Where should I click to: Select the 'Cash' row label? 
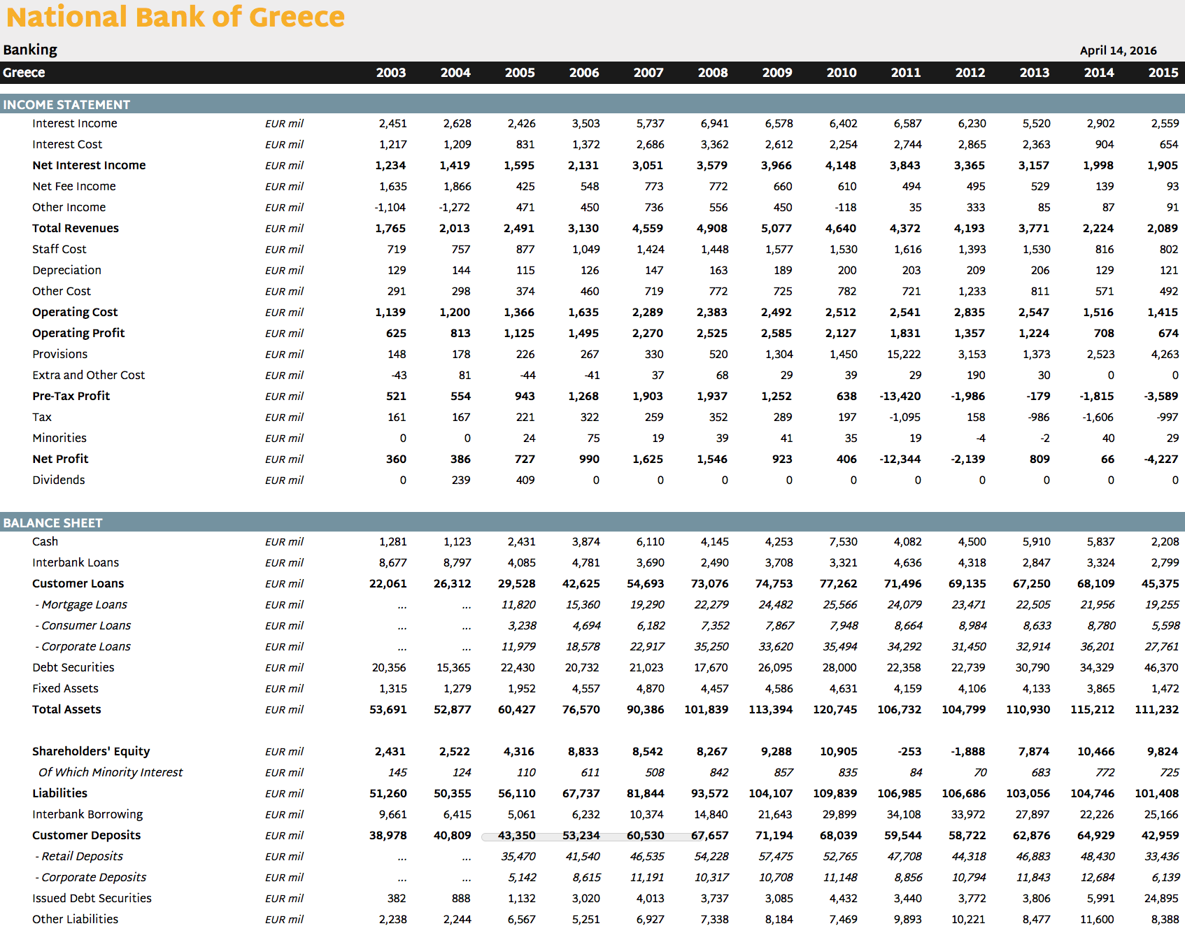[45, 542]
